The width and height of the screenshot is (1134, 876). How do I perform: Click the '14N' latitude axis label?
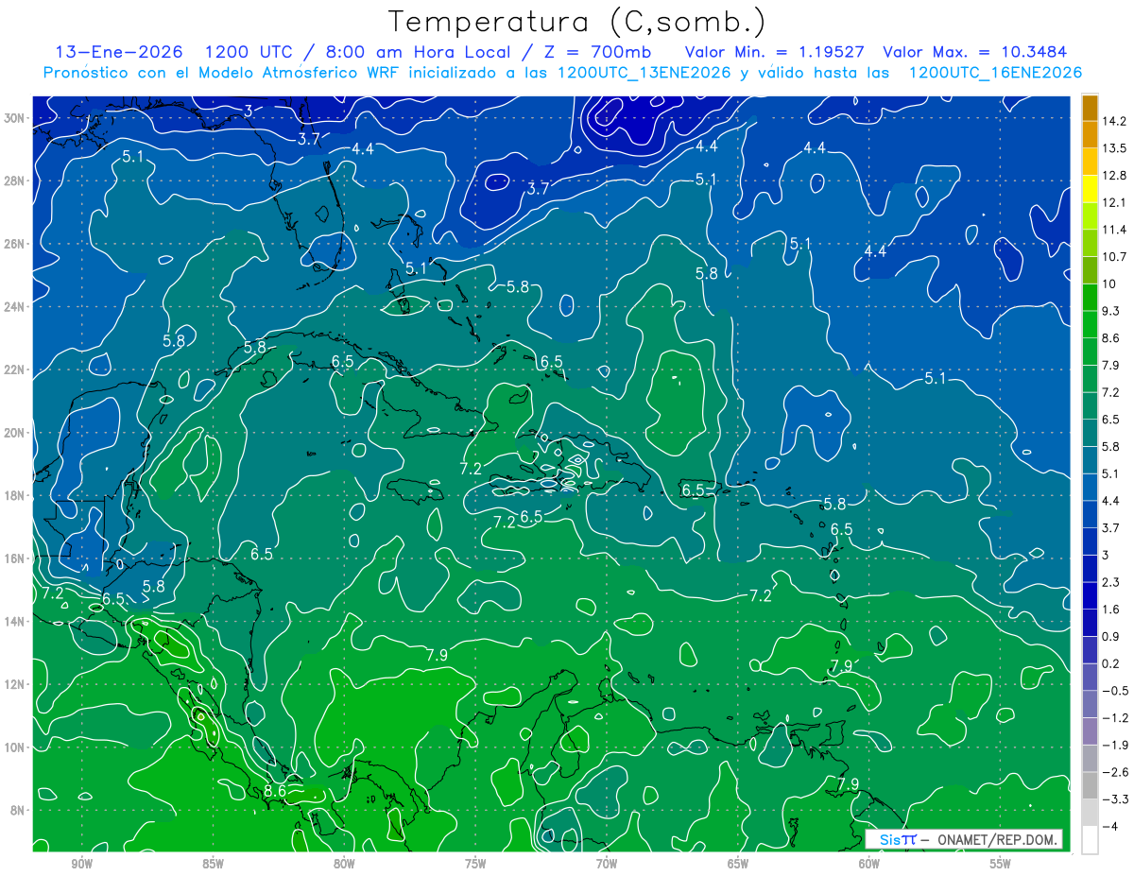click(14, 622)
